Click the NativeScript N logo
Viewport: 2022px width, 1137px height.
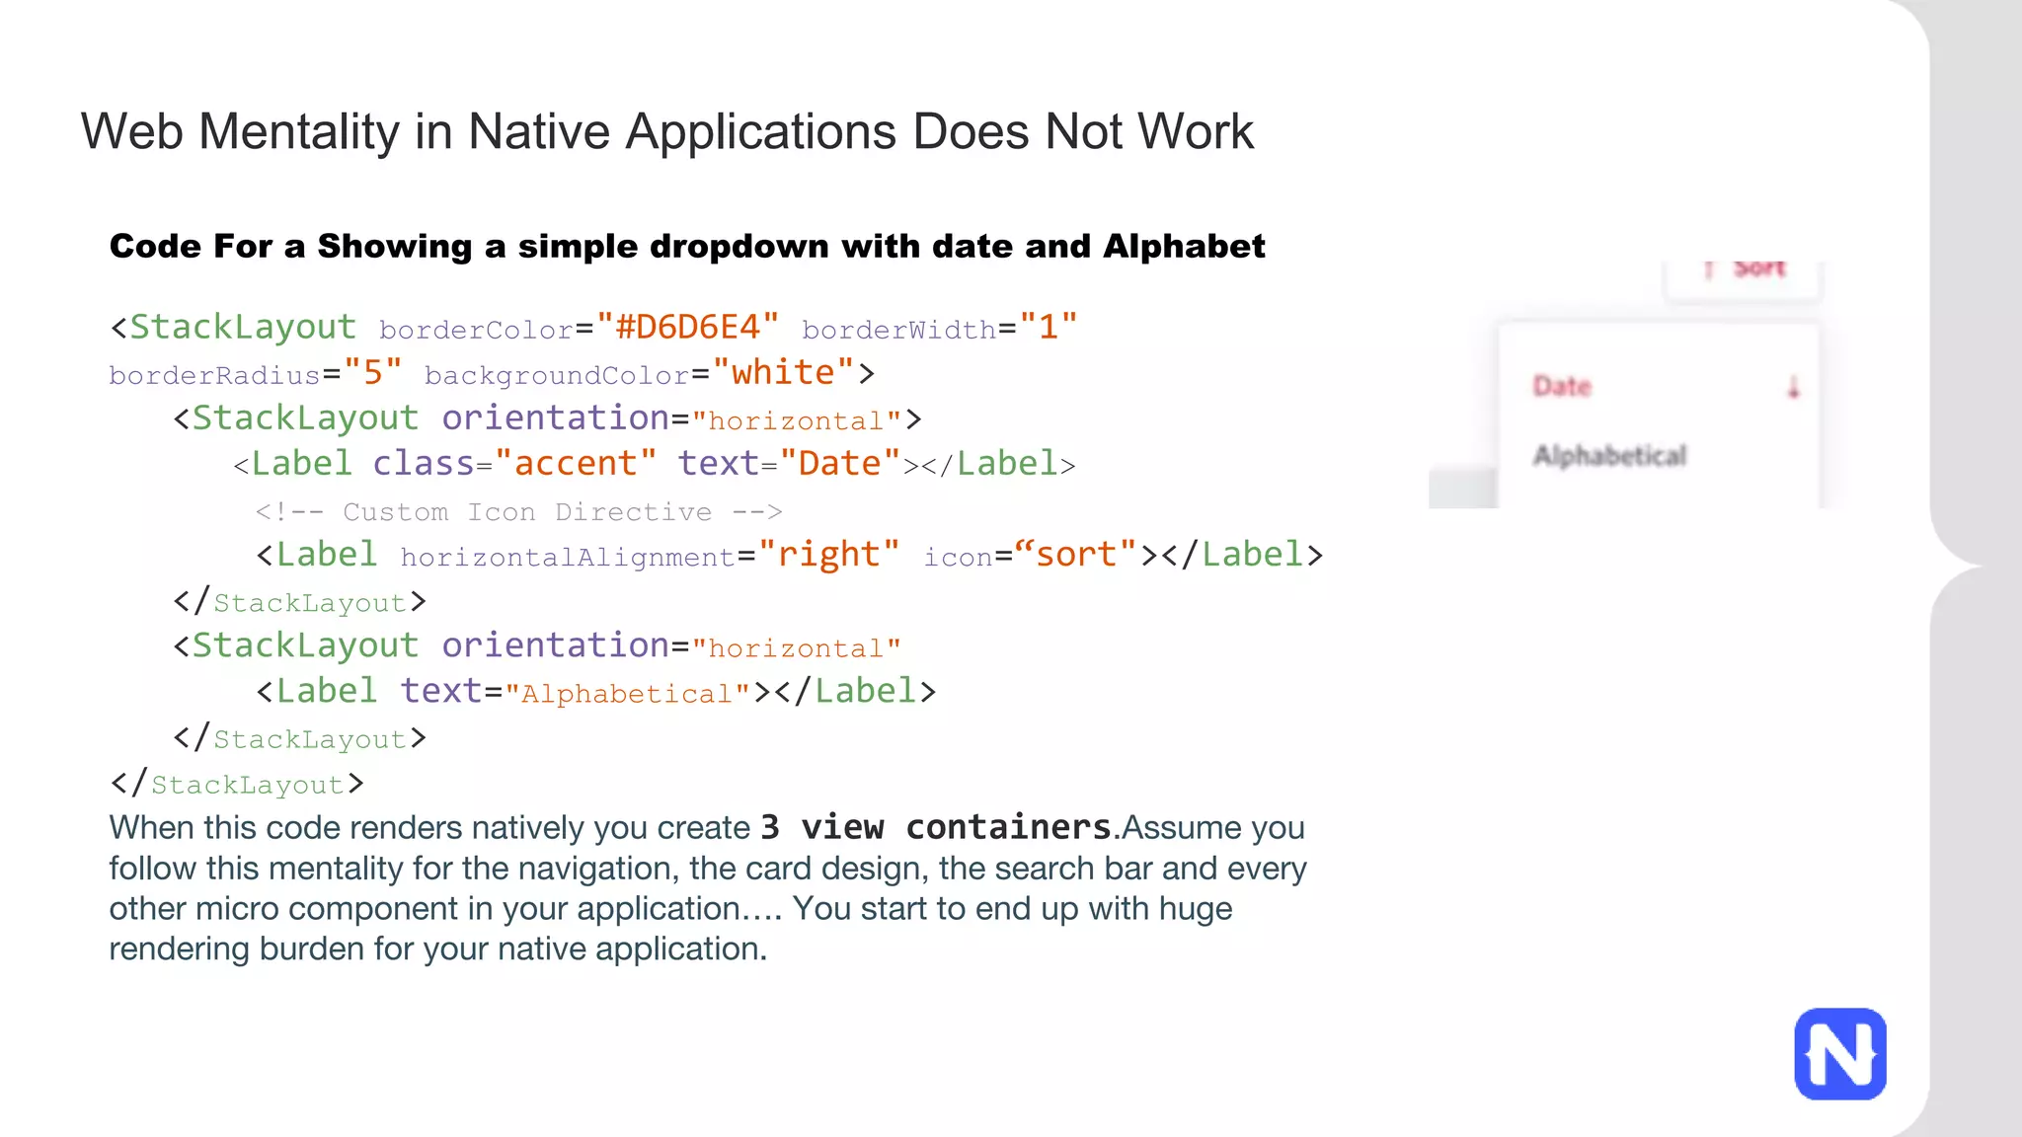[x=1839, y=1054]
